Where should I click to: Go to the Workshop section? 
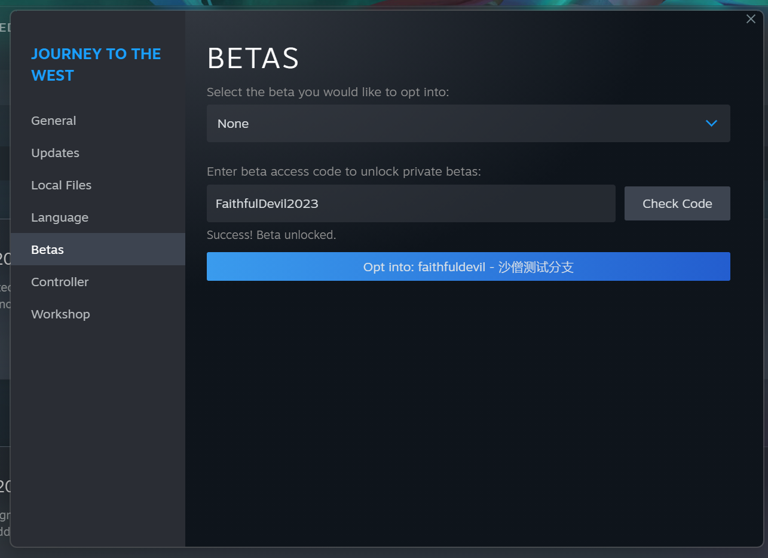click(60, 314)
